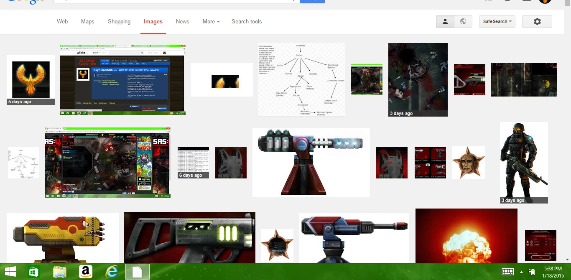
Task: Expand the SafeSearch dropdown
Action: tap(497, 22)
